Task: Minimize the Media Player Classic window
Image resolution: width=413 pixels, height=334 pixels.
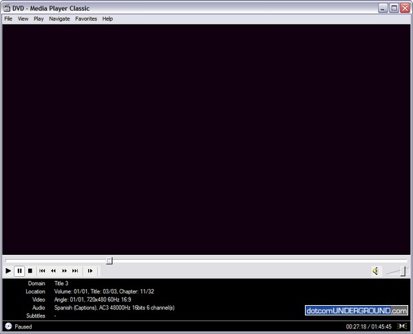Action: click(383, 8)
